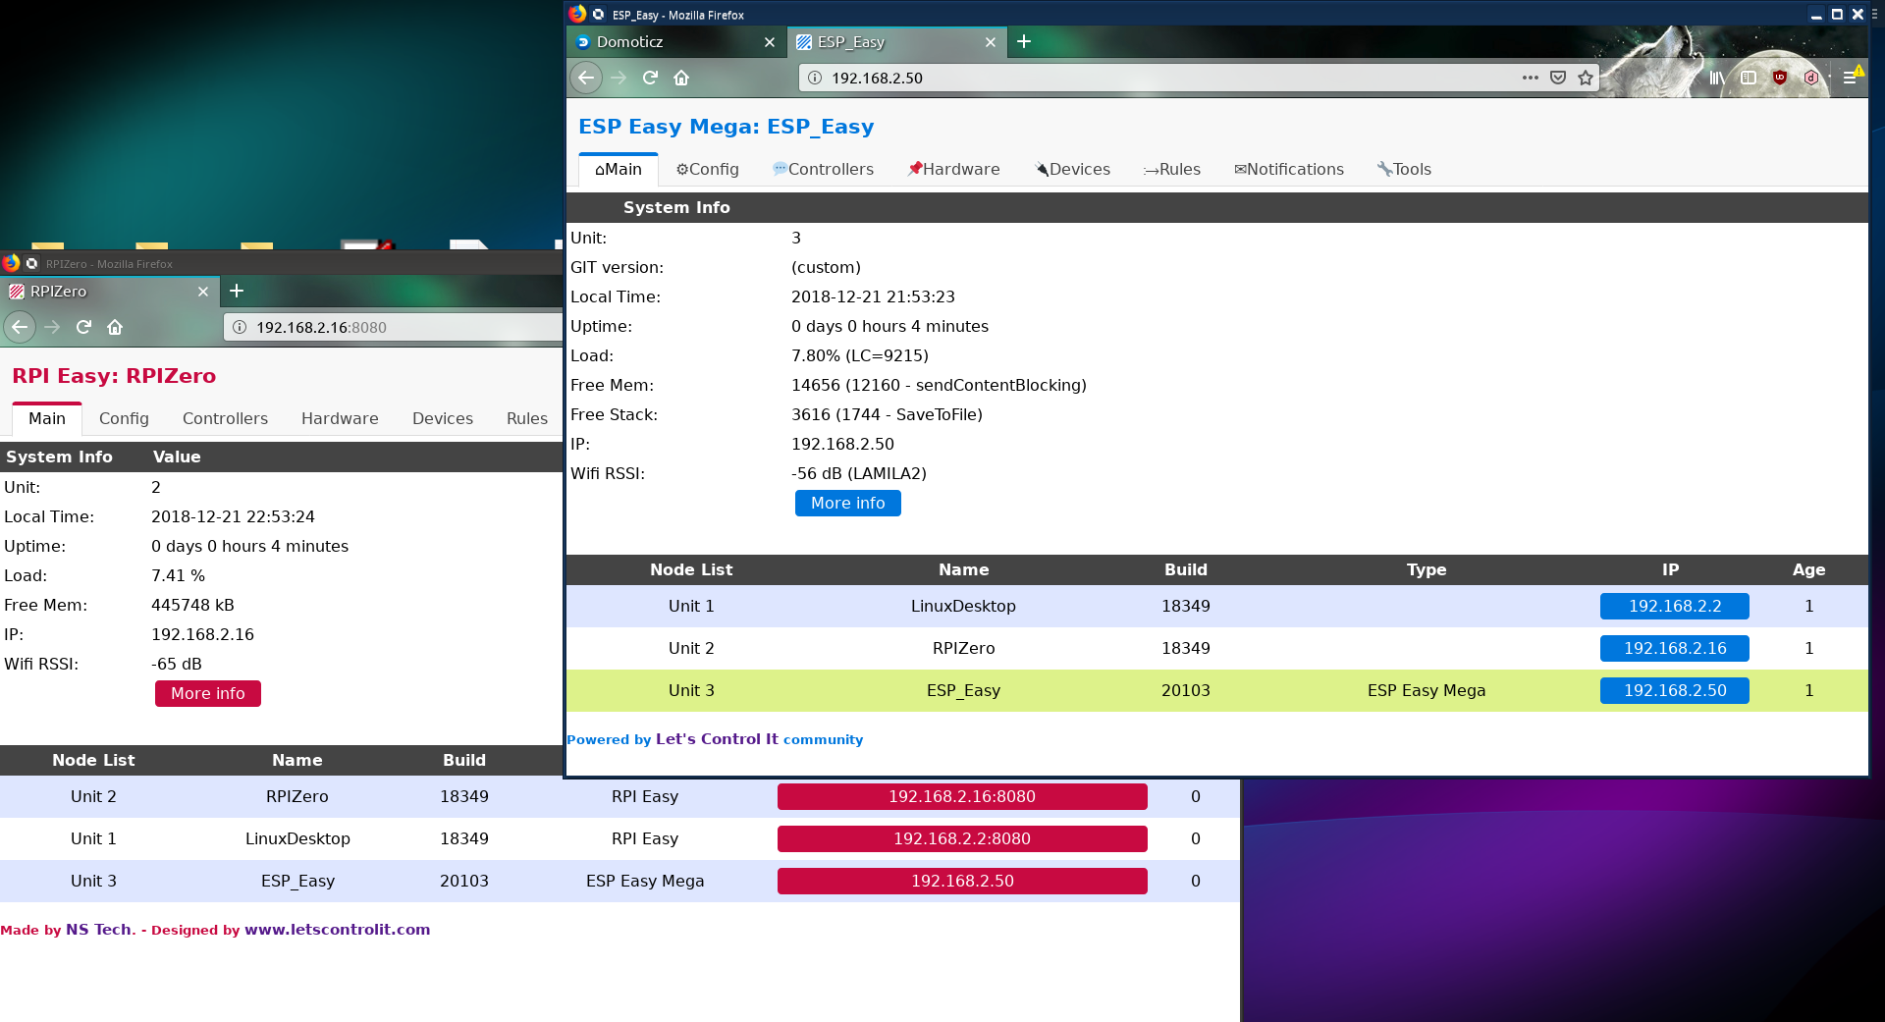Open red 192.168.2.2:8080 node link

962,838
